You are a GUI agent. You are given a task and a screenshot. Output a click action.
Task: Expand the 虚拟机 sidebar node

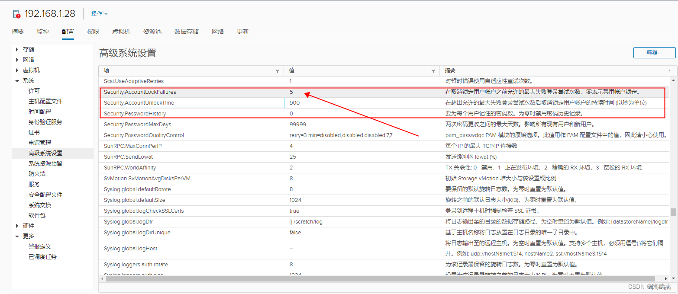pyautogui.click(x=17, y=70)
